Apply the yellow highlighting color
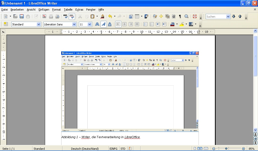 pyautogui.click(x=182, y=24)
